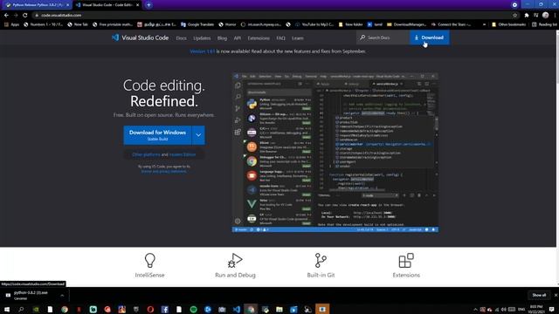Close the Visual Studio Code tab
The width and height of the screenshot is (559, 314).
138,5
